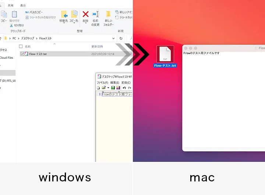Click Mac window's first traffic-light button
The height and width of the screenshot is (195, 265).
click(x=185, y=48)
